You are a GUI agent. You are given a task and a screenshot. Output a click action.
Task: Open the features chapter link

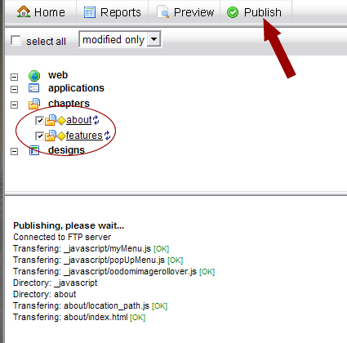point(84,136)
